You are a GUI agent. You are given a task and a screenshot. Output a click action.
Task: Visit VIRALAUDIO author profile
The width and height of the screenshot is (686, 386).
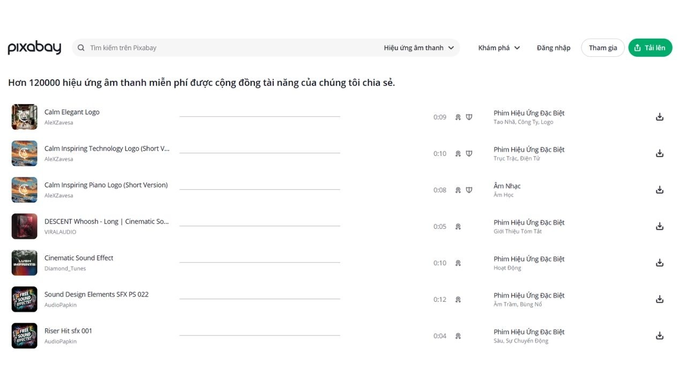coord(61,232)
